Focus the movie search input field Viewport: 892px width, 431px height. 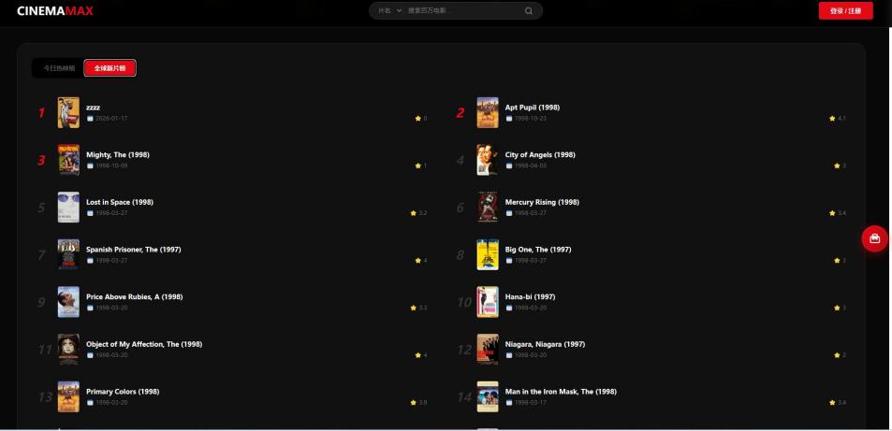coord(463,11)
